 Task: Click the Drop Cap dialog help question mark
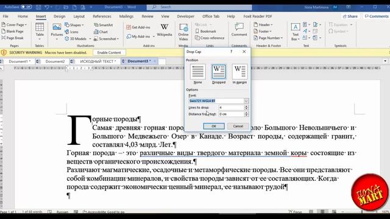coord(231,52)
